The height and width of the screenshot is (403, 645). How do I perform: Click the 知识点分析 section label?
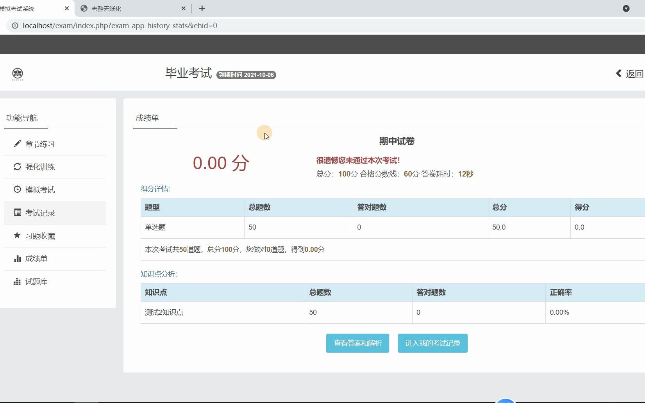[159, 274]
